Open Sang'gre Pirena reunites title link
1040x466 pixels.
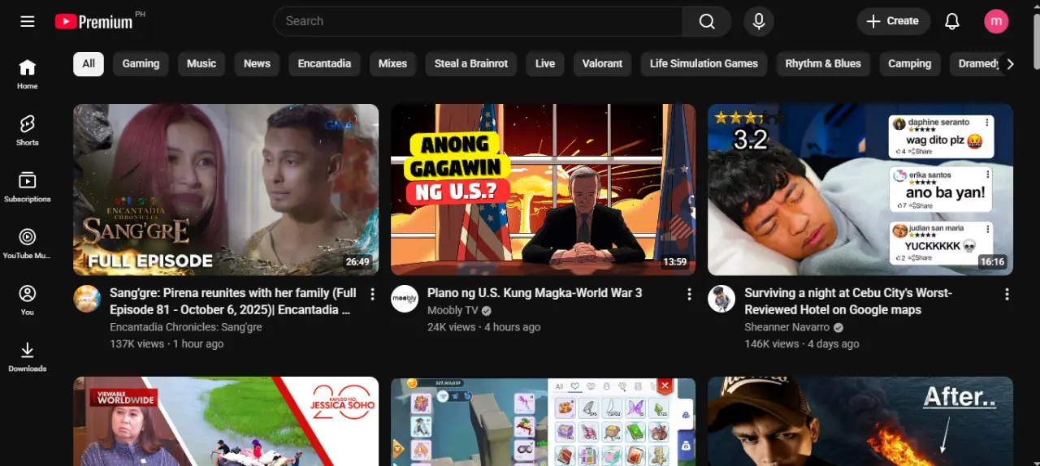(x=232, y=301)
